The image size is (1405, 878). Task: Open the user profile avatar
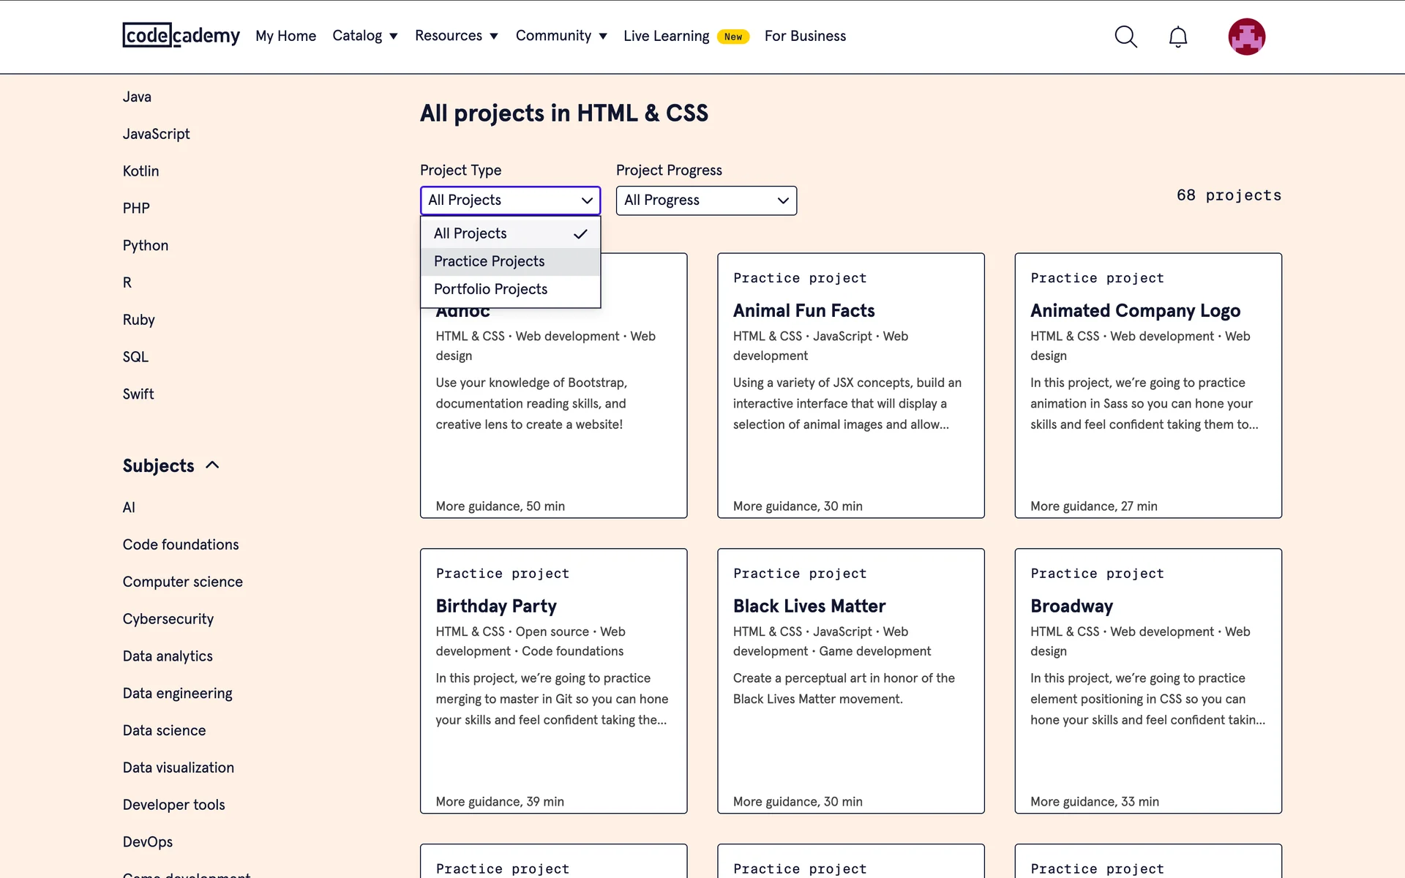point(1246,37)
